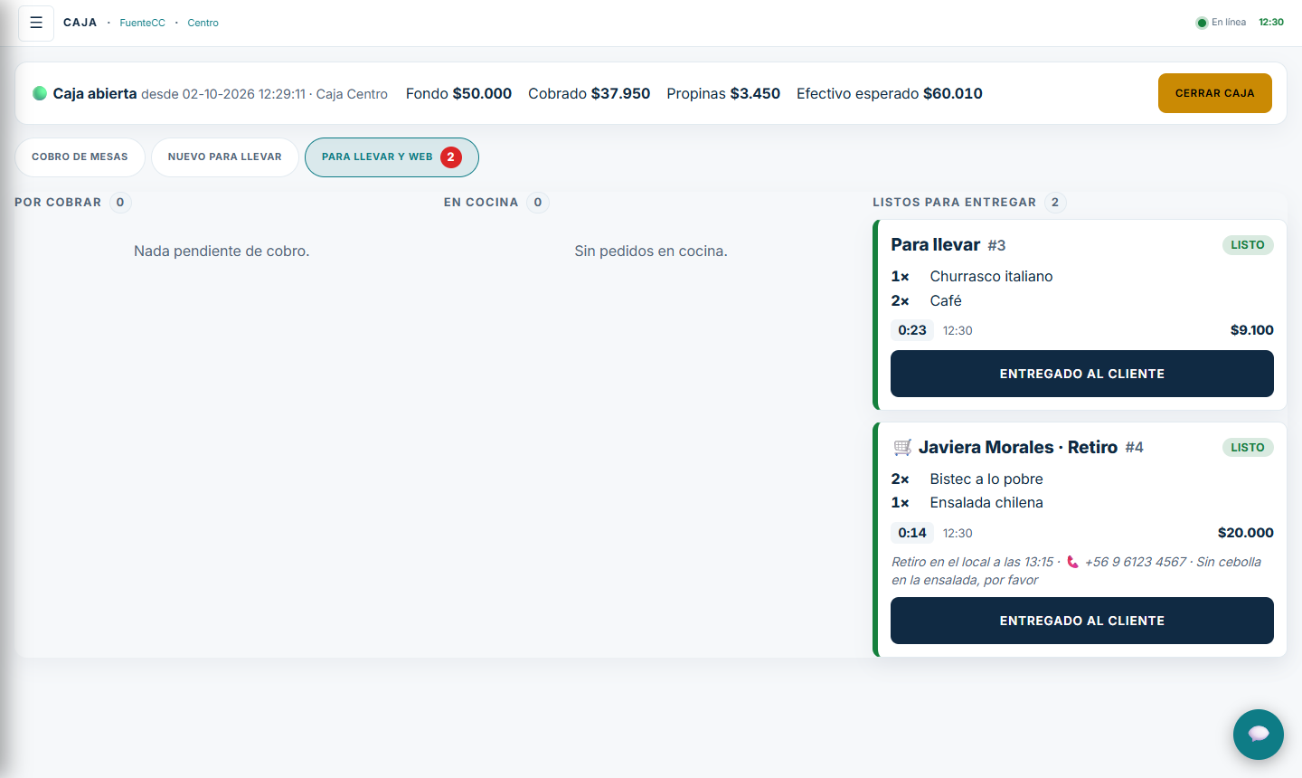Click the 0:23 timer badge
This screenshot has width=1302, height=778.
coord(912,330)
